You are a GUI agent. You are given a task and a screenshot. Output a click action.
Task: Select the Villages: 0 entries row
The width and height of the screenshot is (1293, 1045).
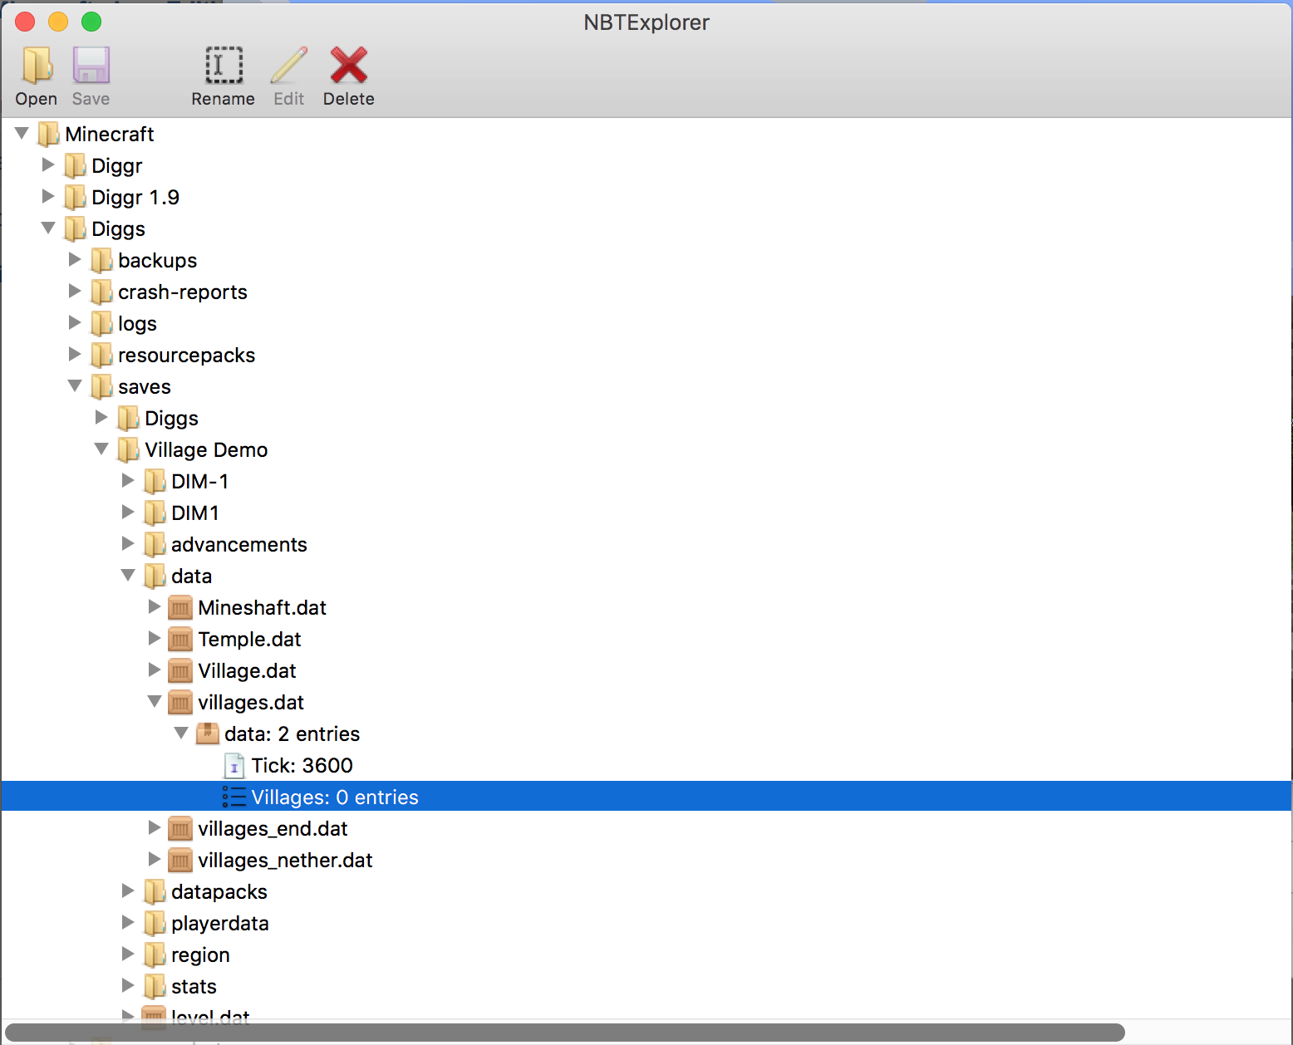[646, 797]
